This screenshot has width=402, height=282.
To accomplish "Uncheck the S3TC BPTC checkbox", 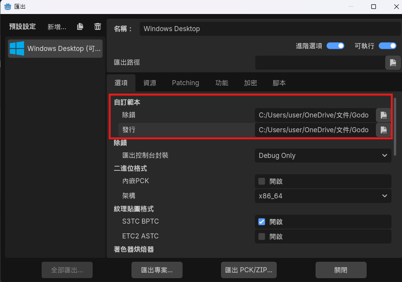I will pos(262,222).
